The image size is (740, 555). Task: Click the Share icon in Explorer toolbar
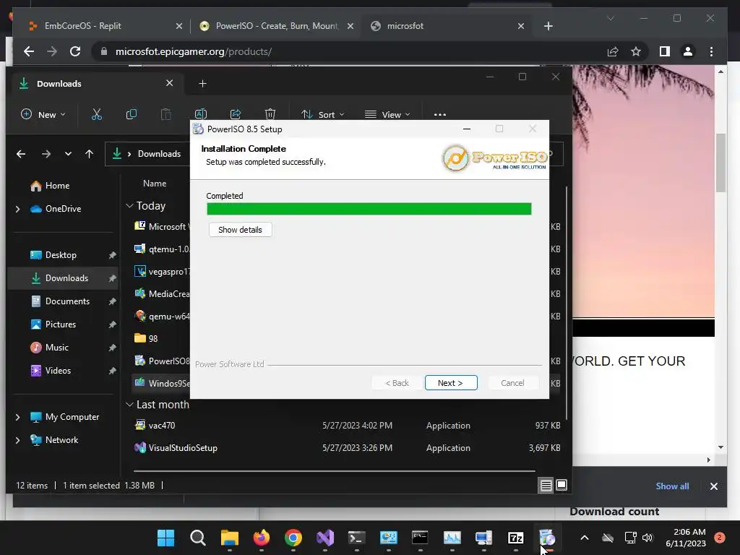click(235, 114)
